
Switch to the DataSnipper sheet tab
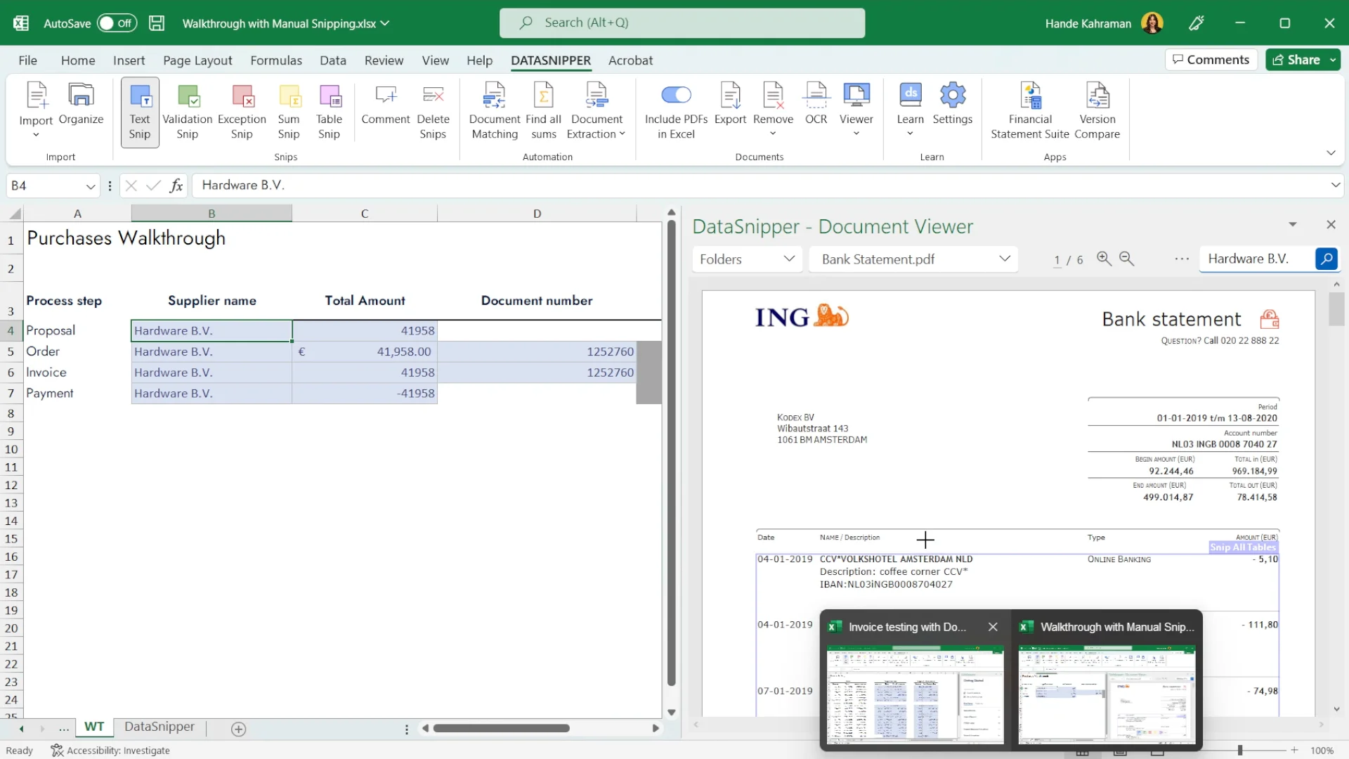[159, 727]
